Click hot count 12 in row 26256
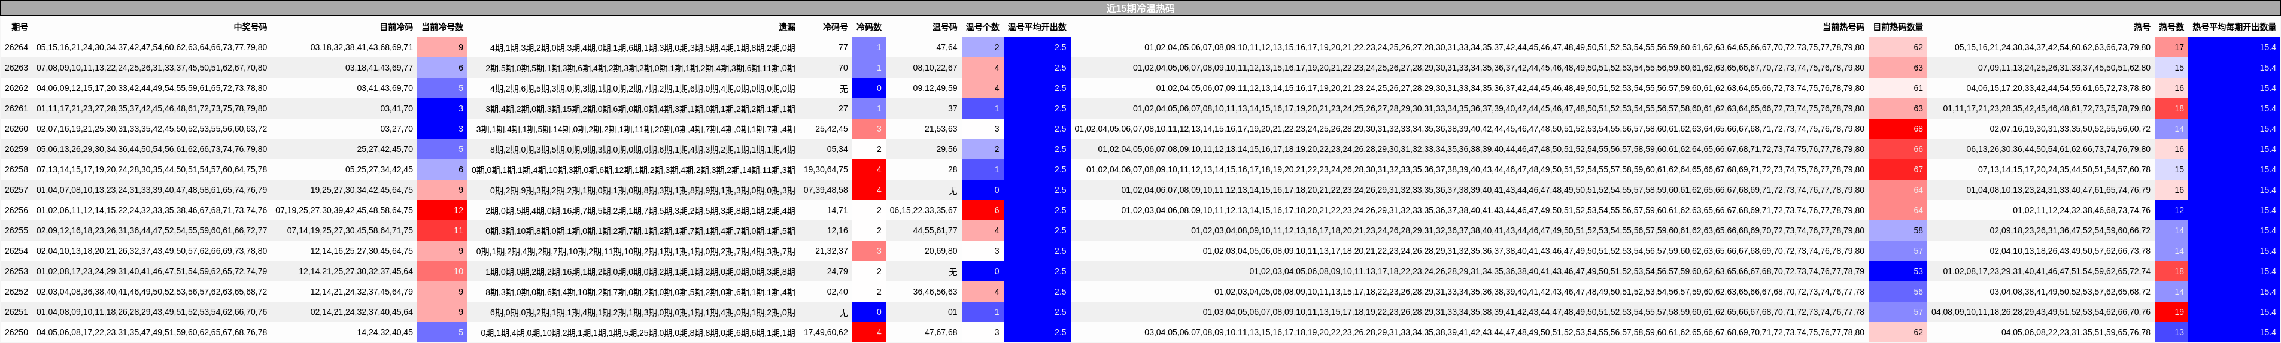The image size is (2281, 343). click(2171, 211)
